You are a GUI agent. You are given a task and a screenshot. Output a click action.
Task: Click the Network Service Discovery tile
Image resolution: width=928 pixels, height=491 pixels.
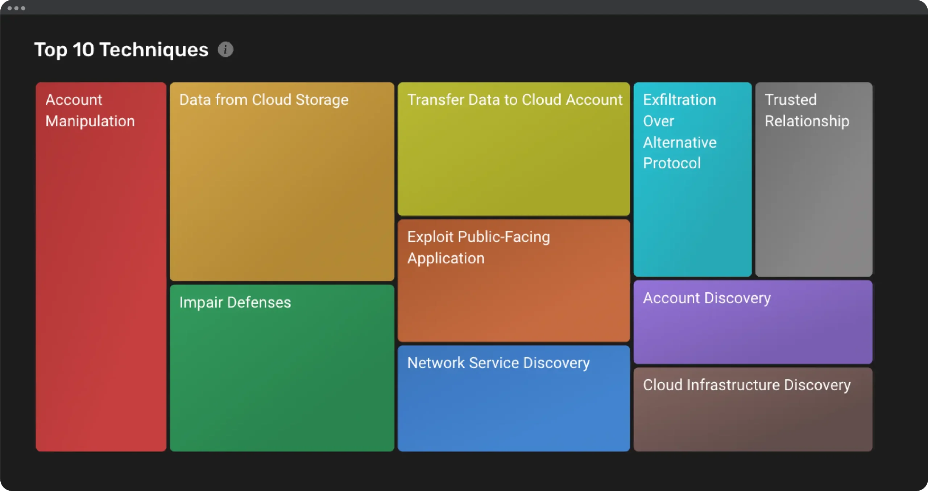(514, 398)
